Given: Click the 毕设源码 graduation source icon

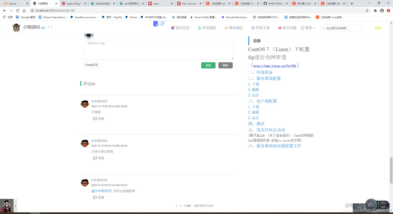Looking at the screenshot, I should (x=199, y=28).
